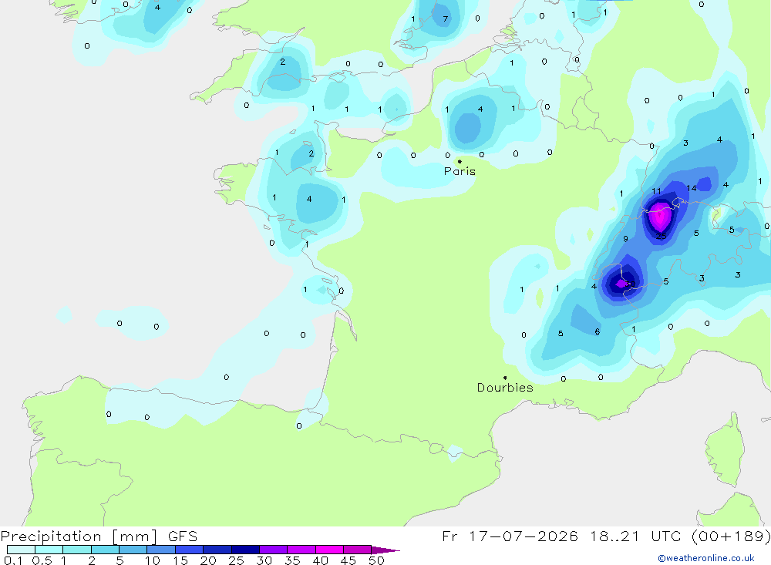This screenshot has height=565, width=771.
Task: Click the precipitation value '14' on the map
Action: pos(692,188)
